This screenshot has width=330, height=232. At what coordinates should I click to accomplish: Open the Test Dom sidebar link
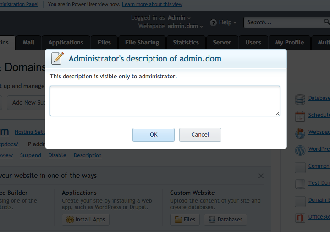tap(319, 183)
